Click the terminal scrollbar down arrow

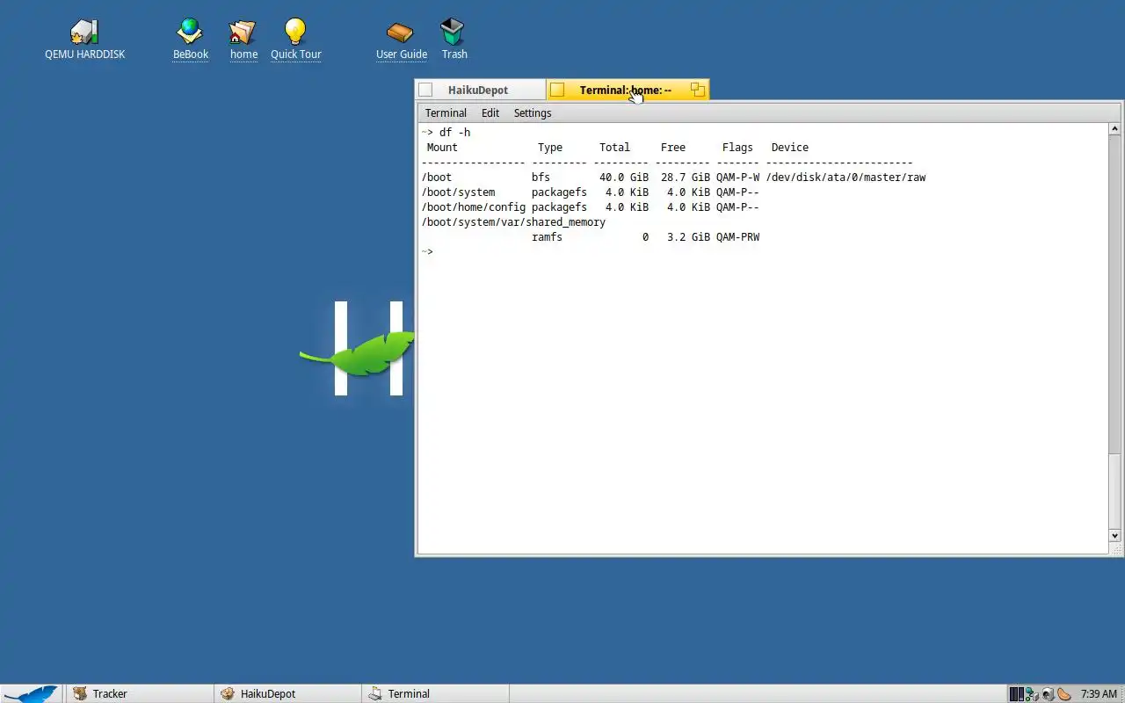pos(1115,536)
